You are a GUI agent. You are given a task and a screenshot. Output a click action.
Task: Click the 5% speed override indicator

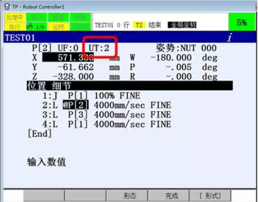(x=242, y=22)
